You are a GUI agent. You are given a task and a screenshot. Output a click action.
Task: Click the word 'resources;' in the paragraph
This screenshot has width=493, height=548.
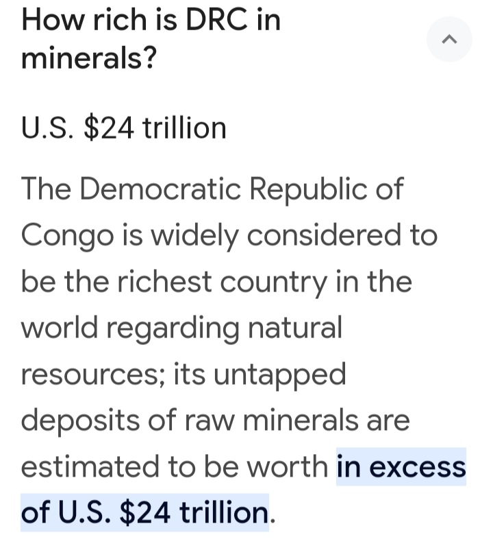coord(93,375)
